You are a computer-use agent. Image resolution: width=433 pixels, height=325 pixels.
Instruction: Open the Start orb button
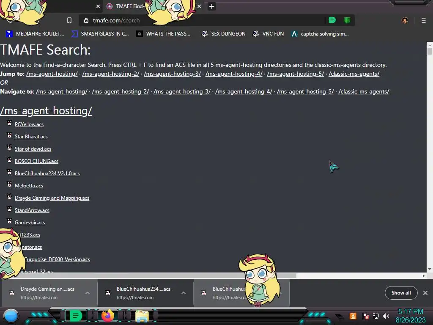11,316
